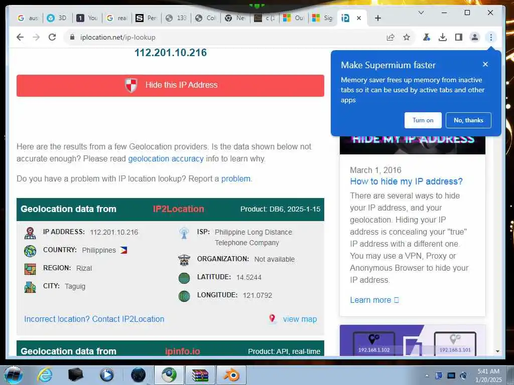514x385 pixels.
Task: Click the 192.168.1.102 devices illustration
Action: 413,340
